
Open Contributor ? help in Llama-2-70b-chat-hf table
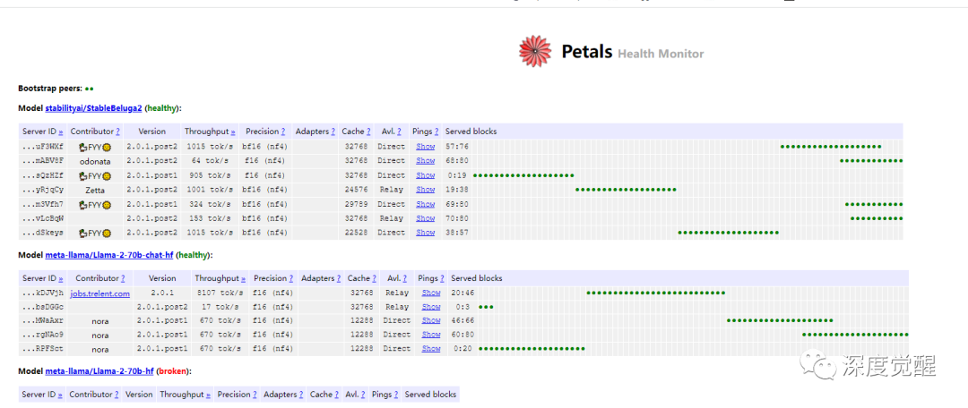[123, 278]
